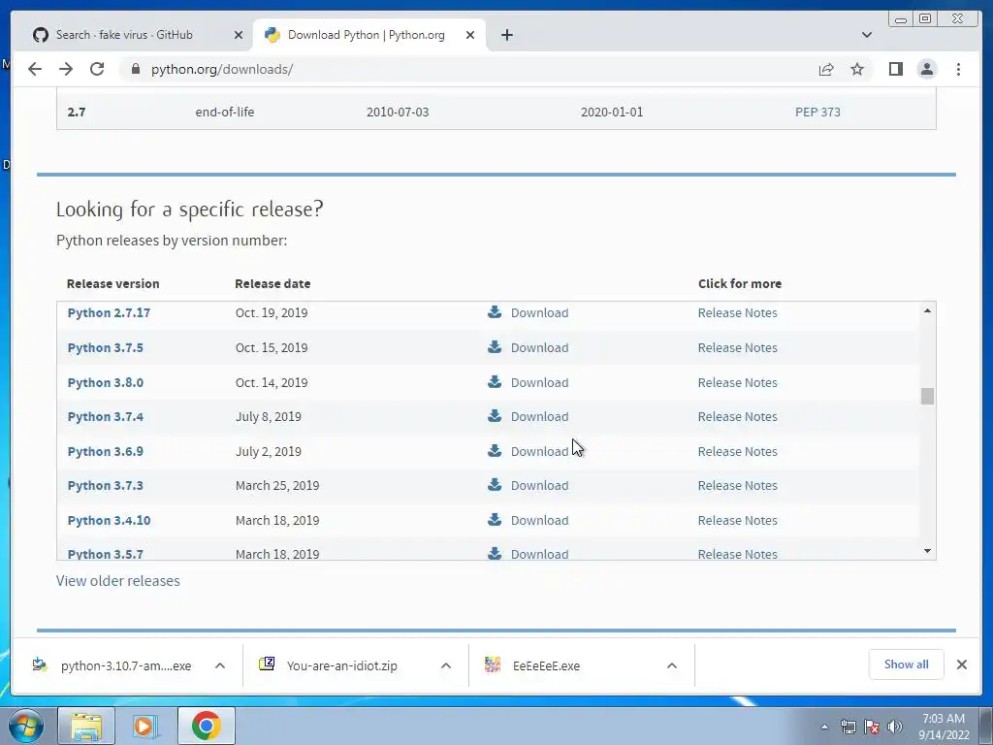Click download icon for Python 3.4.10
This screenshot has height=745, width=993.
495,520
